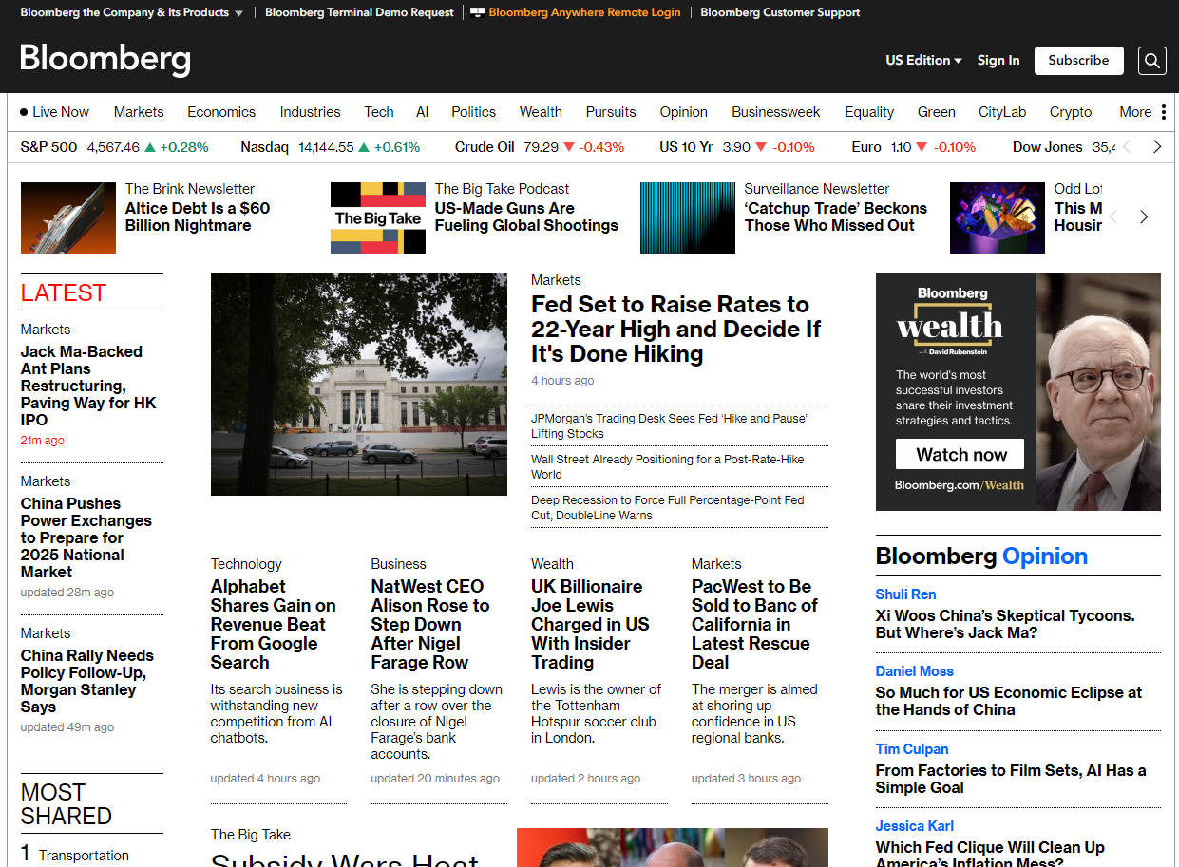Go to the Businessweek section
The image size is (1179, 867).
point(775,112)
